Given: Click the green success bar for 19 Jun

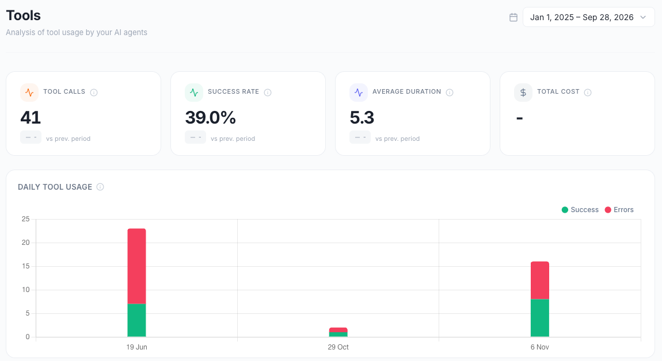Looking at the screenshot, I should tap(137, 320).
